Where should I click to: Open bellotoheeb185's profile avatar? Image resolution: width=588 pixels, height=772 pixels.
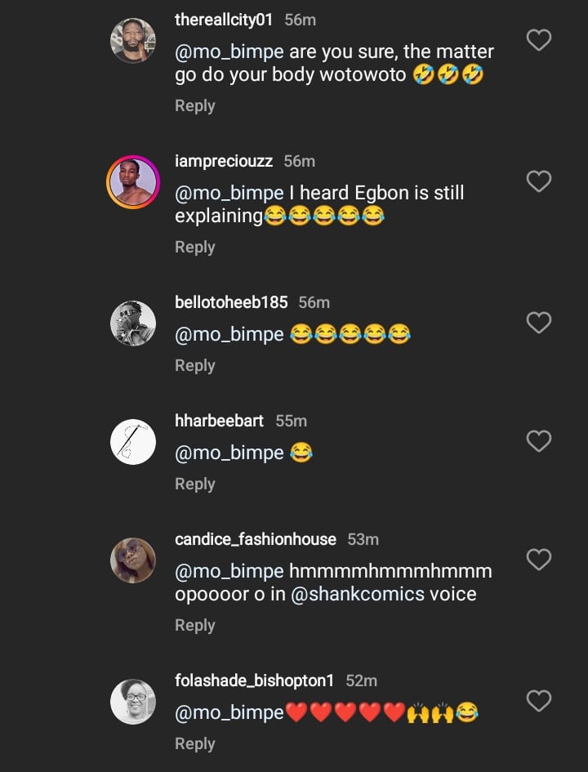pos(133,323)
